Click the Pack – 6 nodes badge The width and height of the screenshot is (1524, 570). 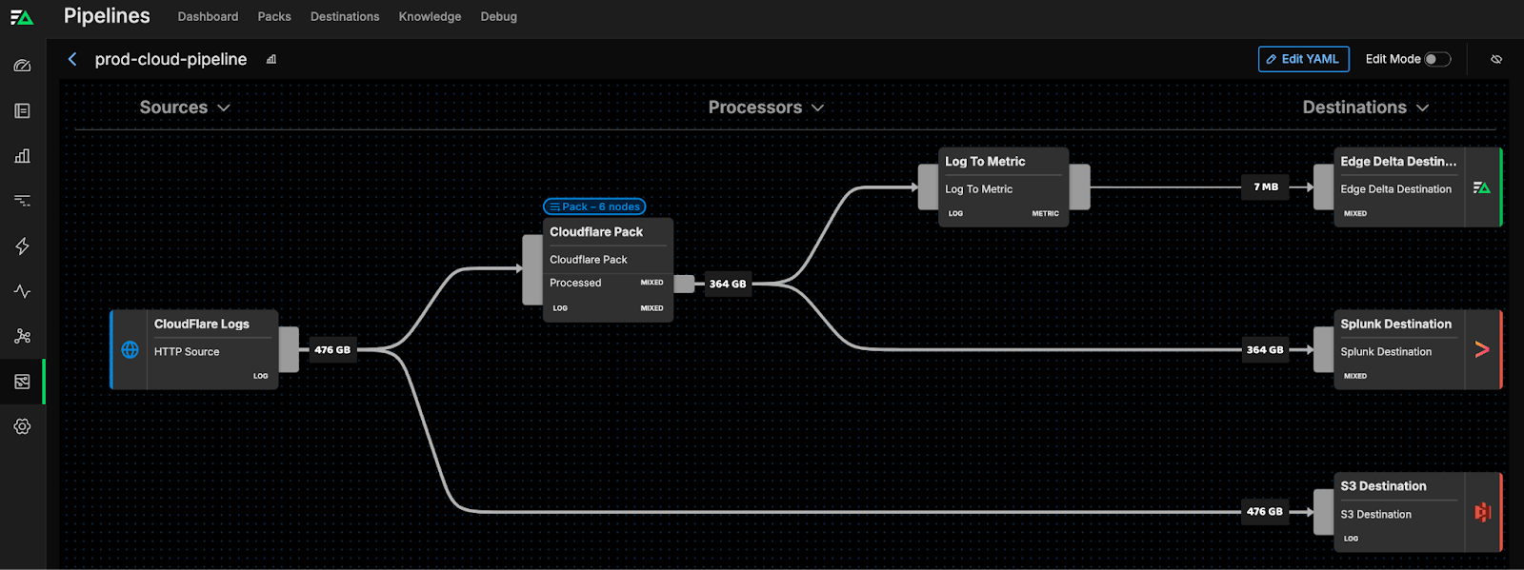[594, 206]
